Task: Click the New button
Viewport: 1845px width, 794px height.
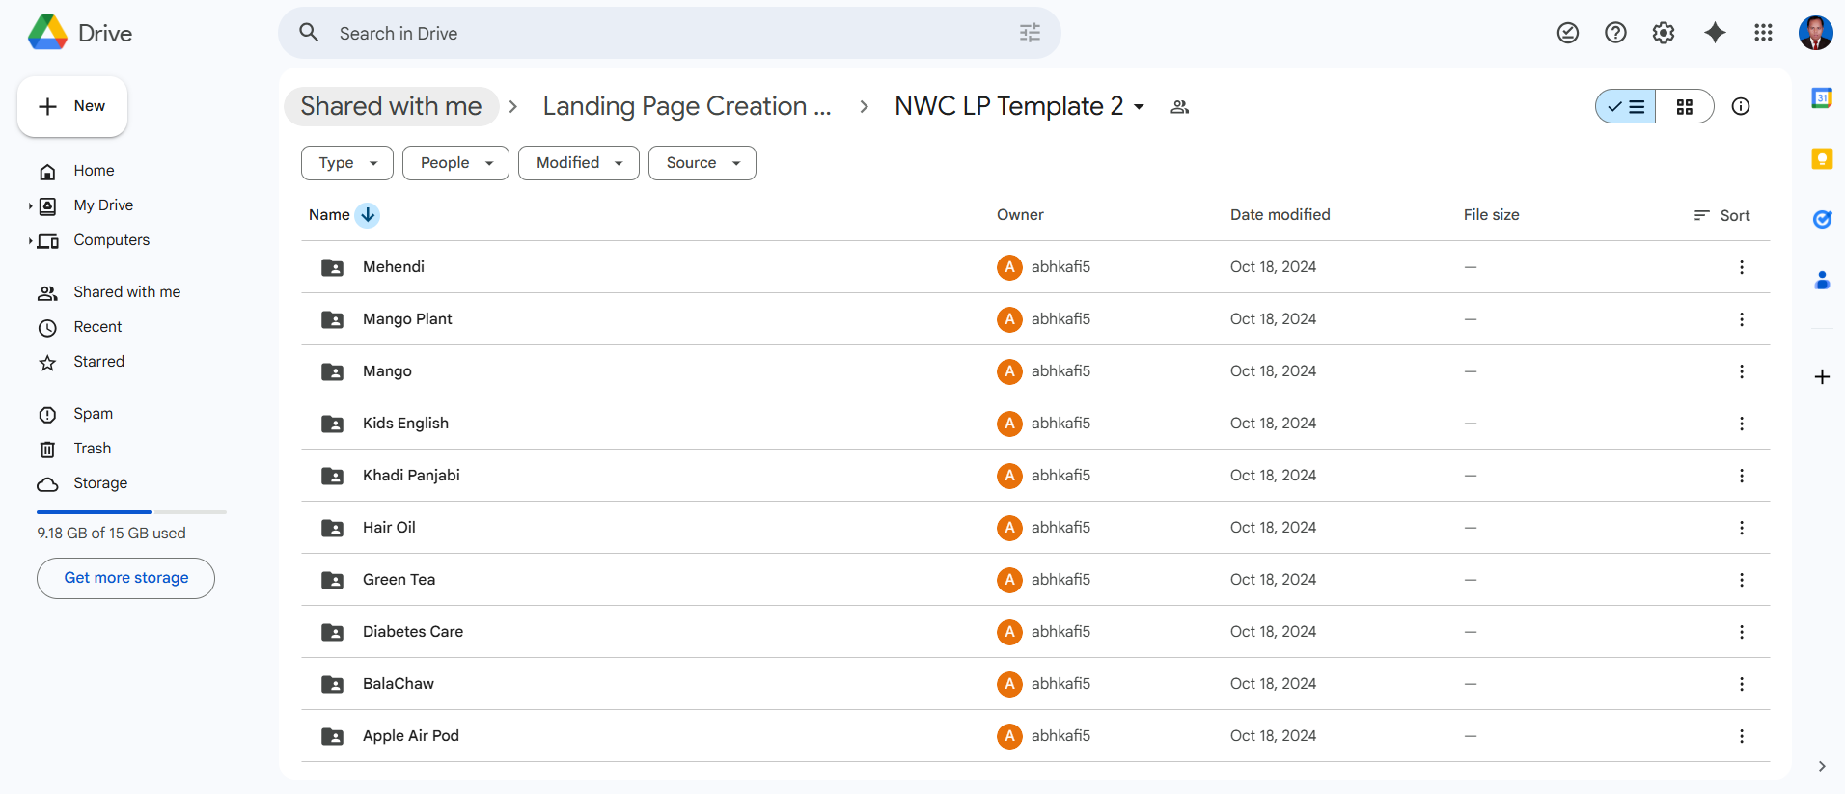Action: (72, 106)
